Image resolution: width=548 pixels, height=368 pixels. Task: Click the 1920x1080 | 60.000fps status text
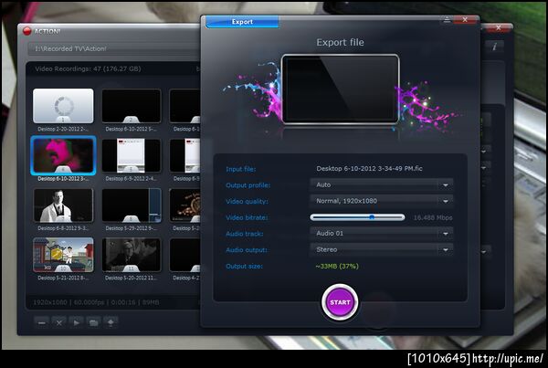(x=96, y=302)
